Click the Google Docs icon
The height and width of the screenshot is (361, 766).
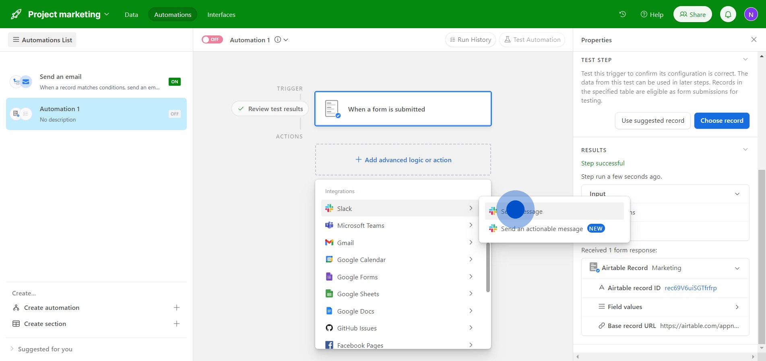pyautogui.click(x=329, y=311)
